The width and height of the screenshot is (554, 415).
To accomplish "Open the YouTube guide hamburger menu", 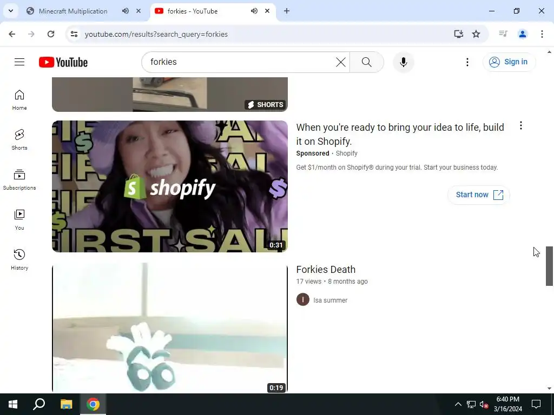I will [x=19, y=62].
